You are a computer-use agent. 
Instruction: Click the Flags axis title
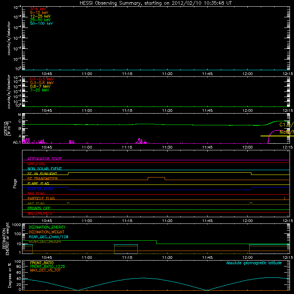coord(15,183)
